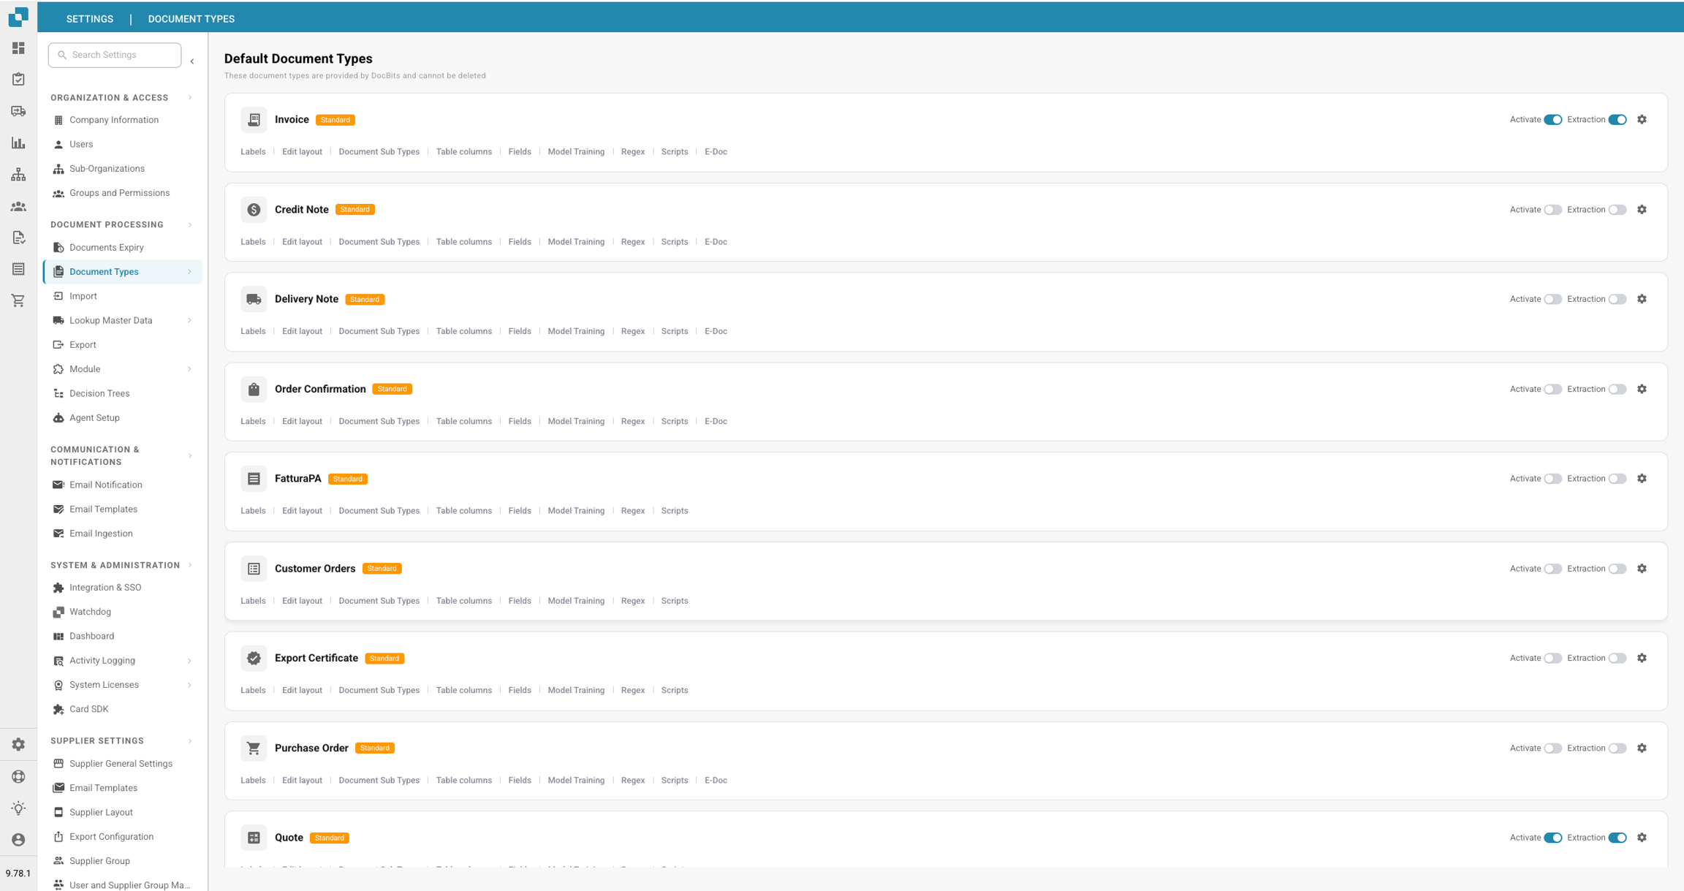
Task: Expand Lookup Master Data submenu
Action: click(x=189, y=320)
